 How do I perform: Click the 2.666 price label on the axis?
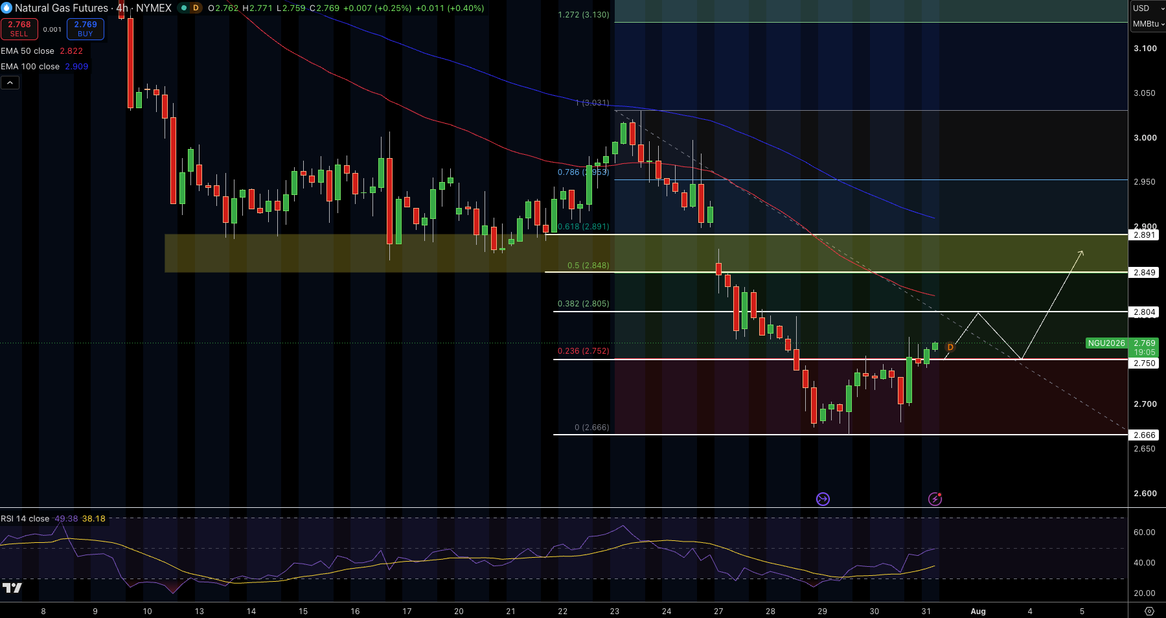[x=1145, y=435]
